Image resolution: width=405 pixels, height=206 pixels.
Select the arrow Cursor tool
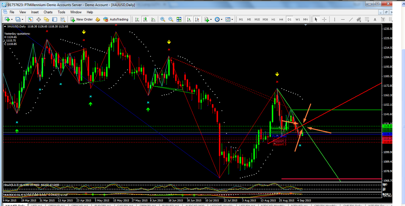(316, 19)
